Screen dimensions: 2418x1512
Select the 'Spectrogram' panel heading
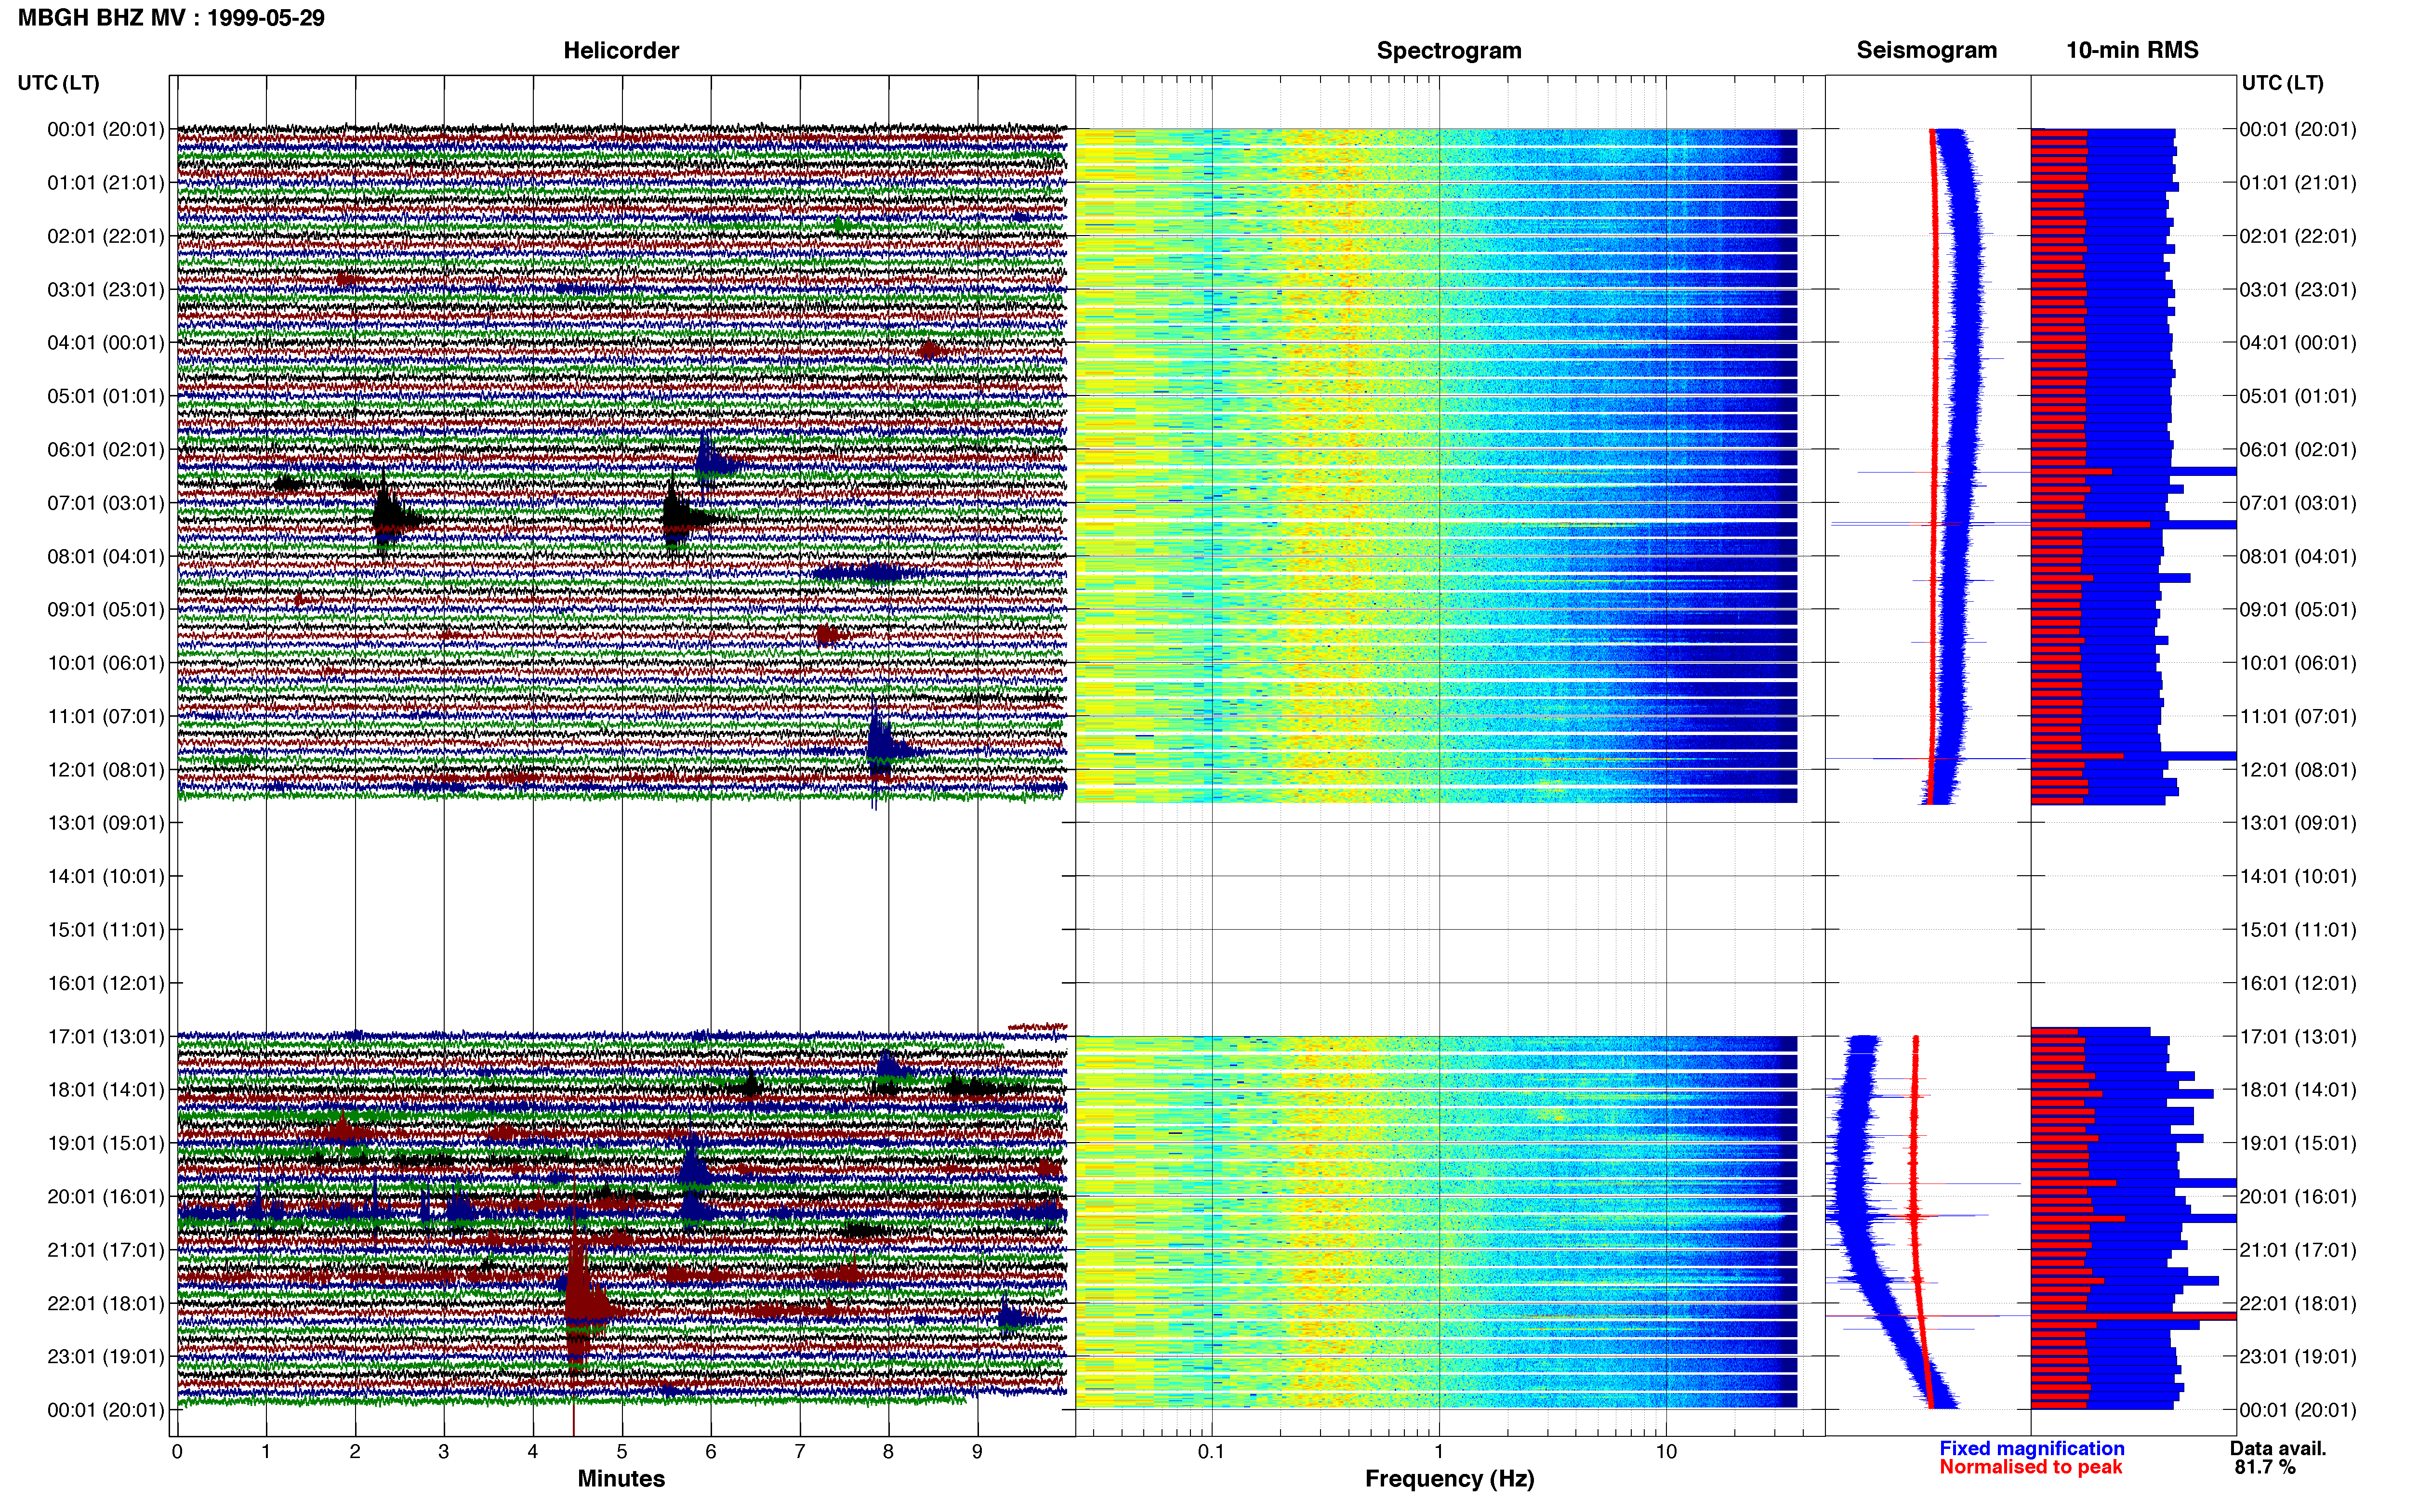[x=1449, y=51]
